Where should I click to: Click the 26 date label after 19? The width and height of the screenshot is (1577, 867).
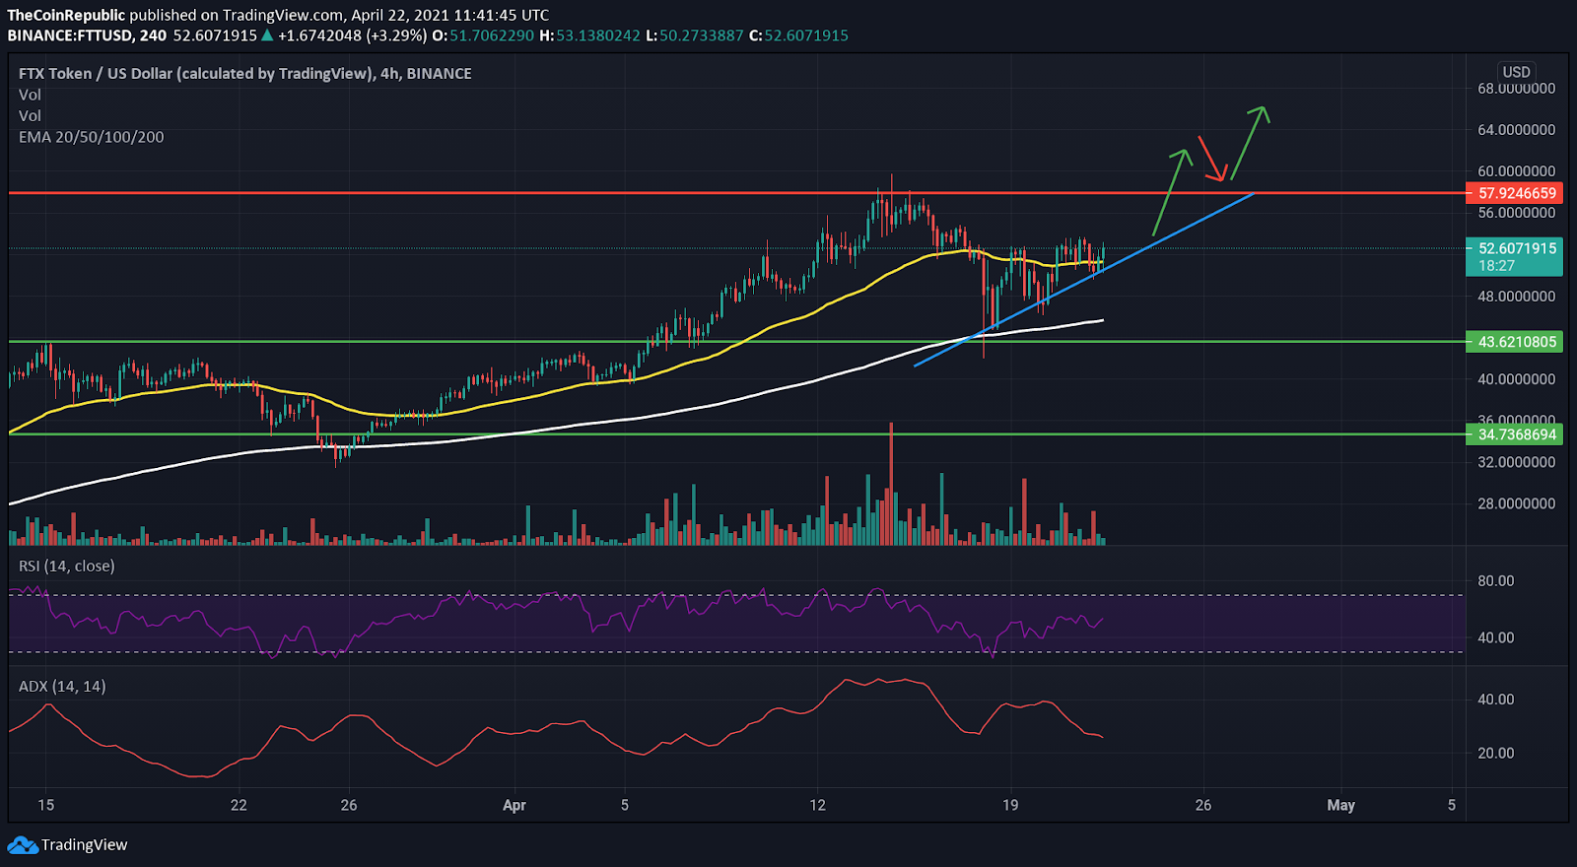point(1202,805)
